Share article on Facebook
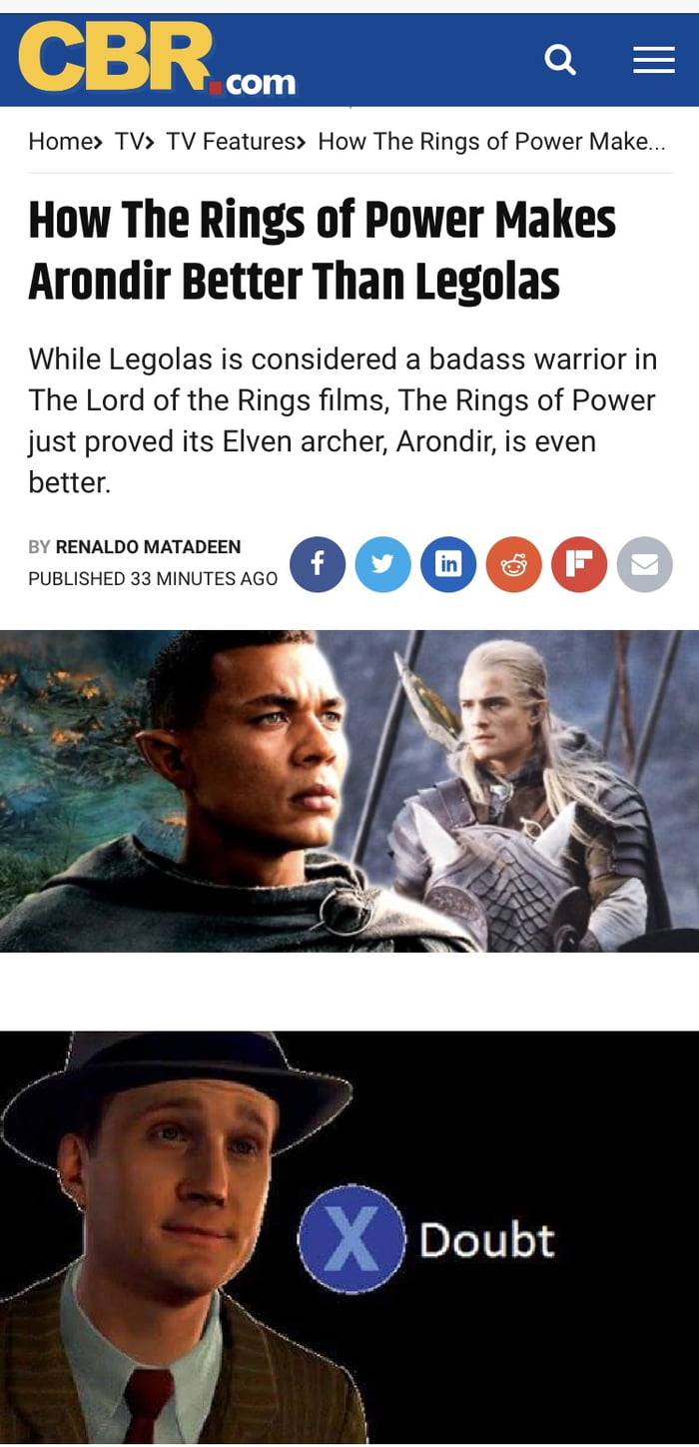Viewport: 699px width, 1447px height. [318, 564]
